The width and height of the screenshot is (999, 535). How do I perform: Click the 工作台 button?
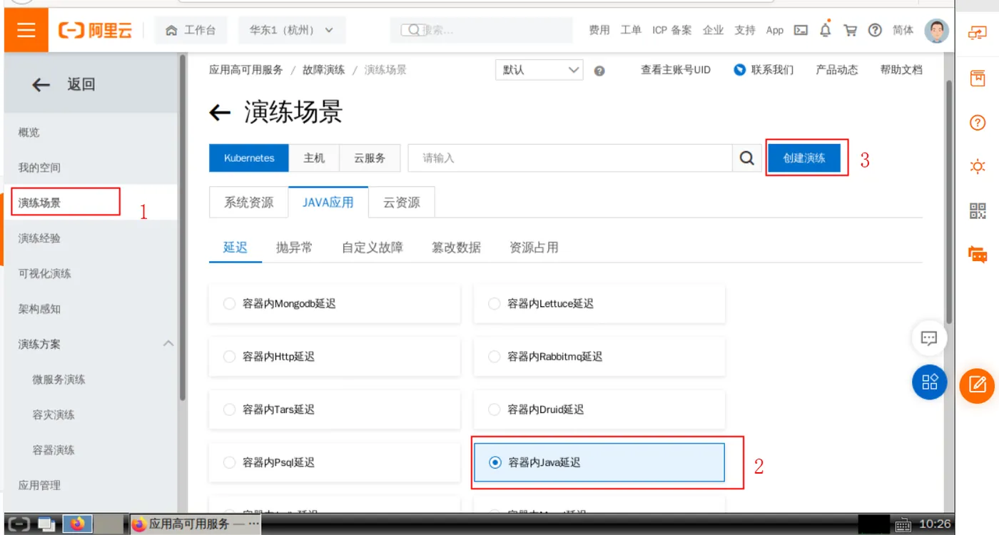coord(191,30)
